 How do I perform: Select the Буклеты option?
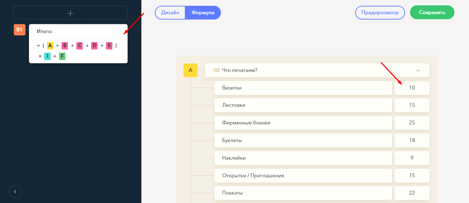[x=303, y=140]
